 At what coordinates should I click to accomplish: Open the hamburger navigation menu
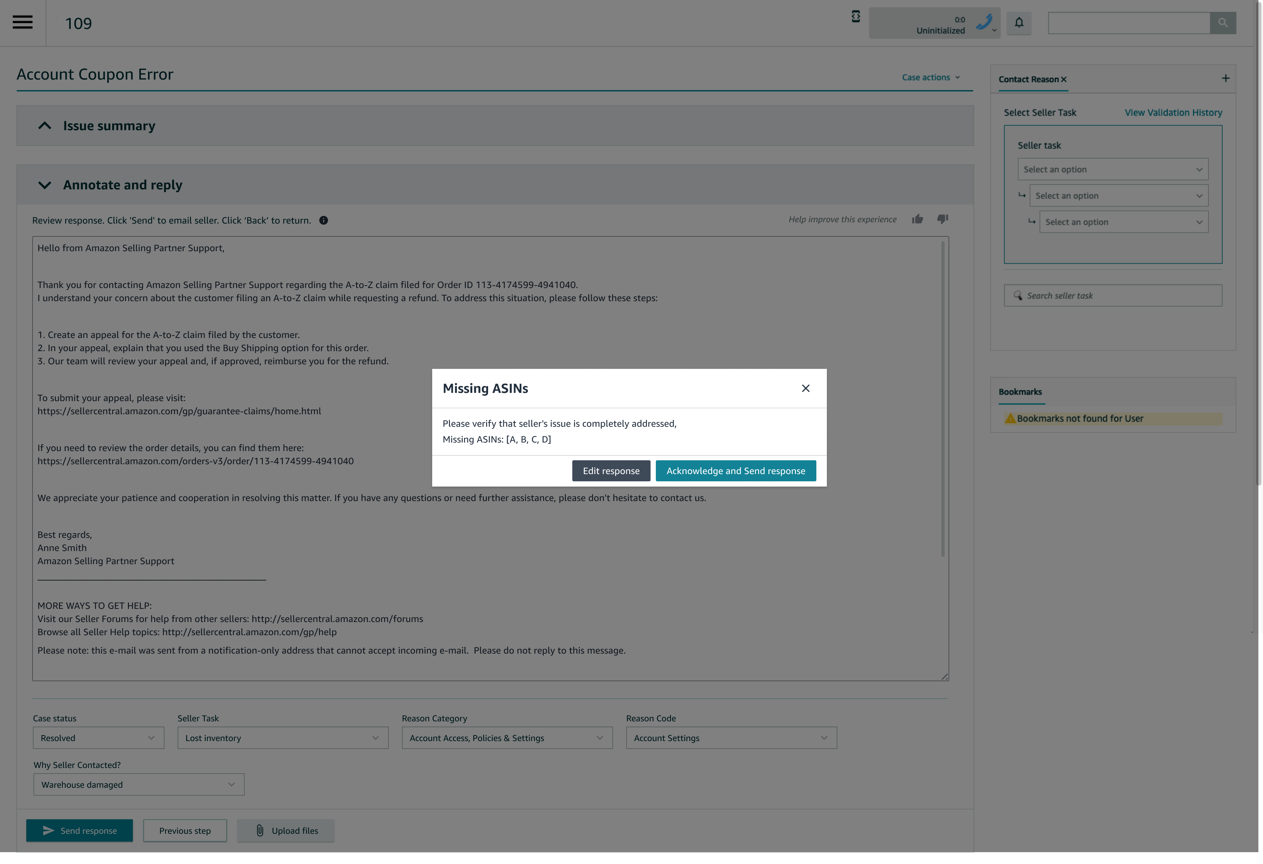(22, 22)
